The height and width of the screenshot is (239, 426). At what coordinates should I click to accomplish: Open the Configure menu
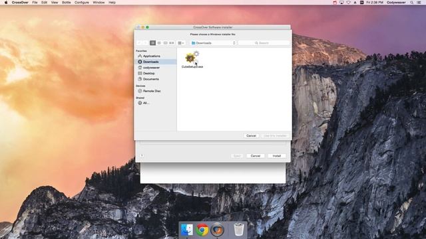(82, 3)
